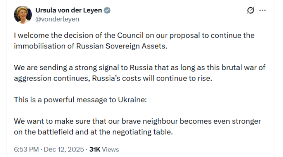
Task: Click the Grok explain-post icon
Action: 250,10
